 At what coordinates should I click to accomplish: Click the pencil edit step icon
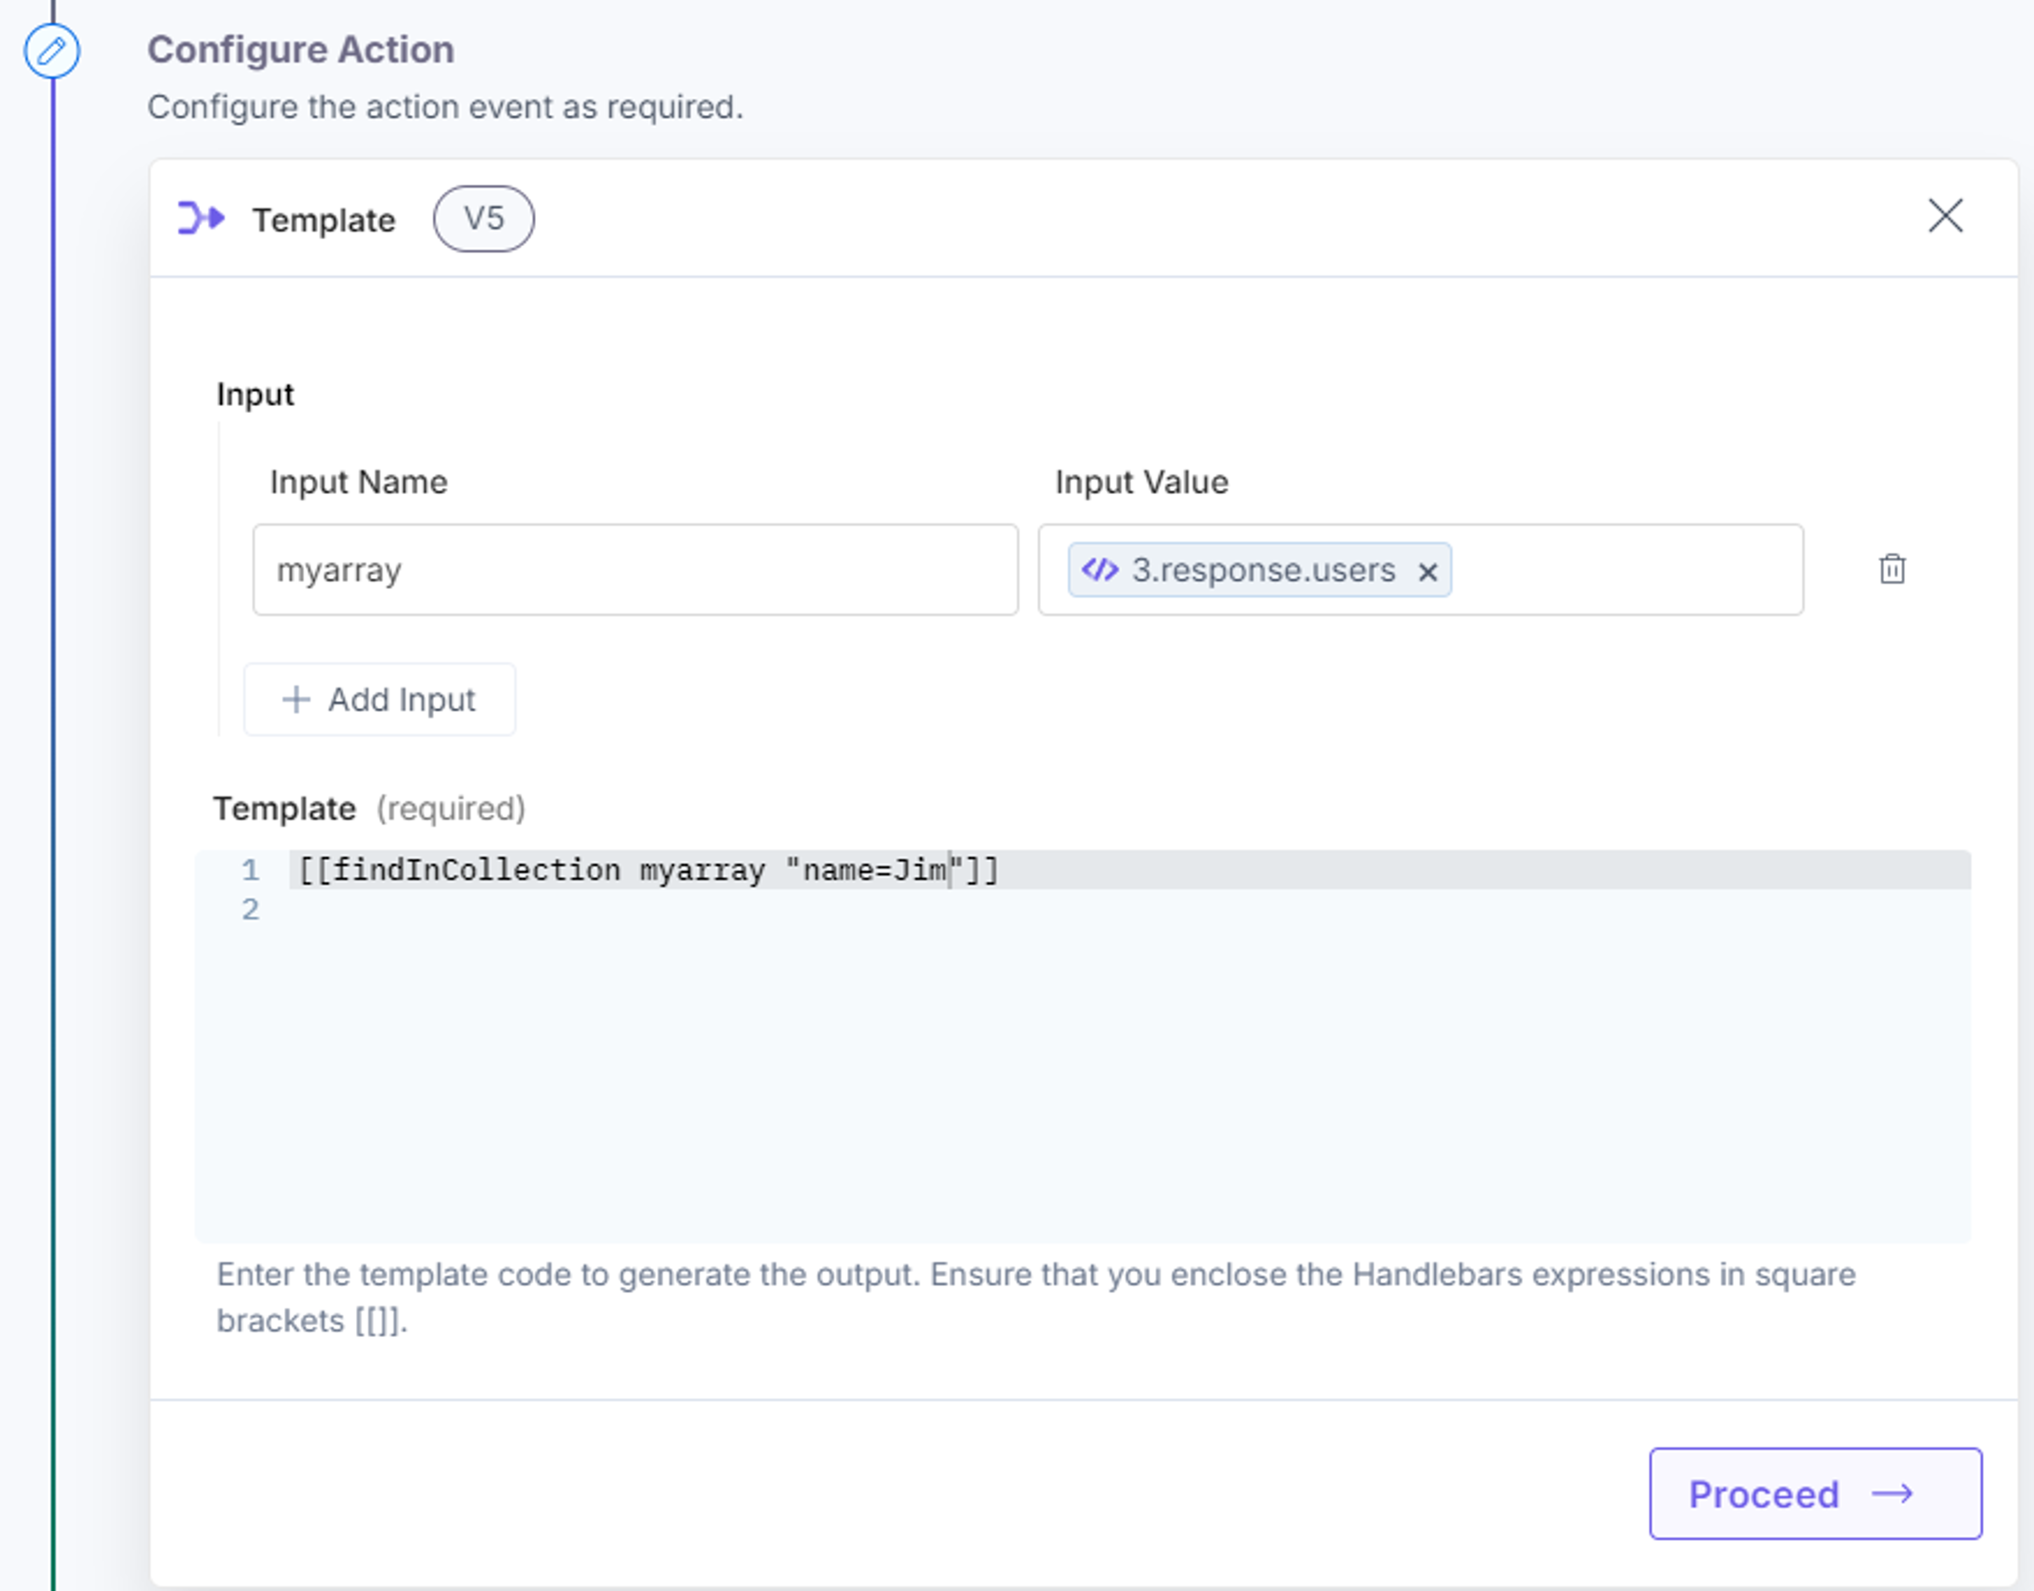point(51,50)
